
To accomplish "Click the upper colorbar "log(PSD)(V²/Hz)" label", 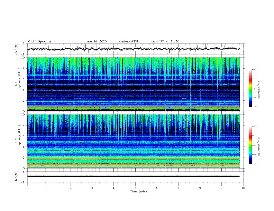I will pos(259,90).
